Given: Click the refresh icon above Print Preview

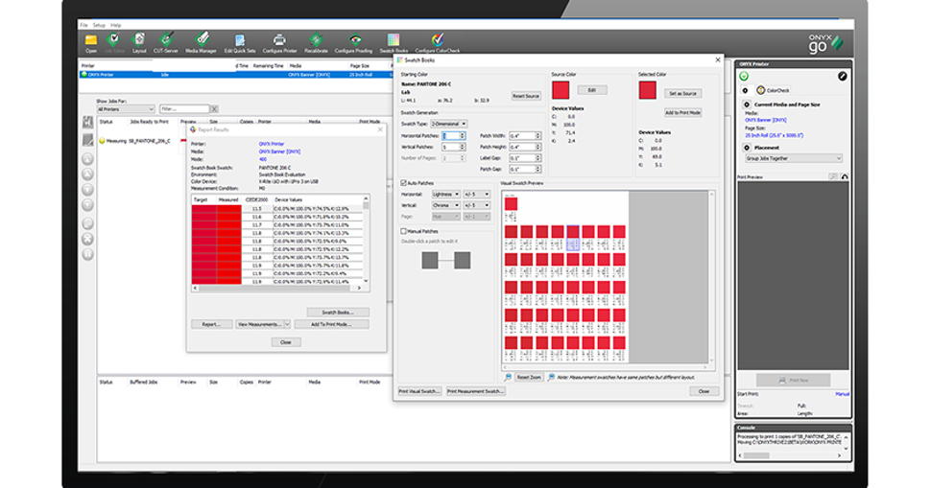Looking at the screenshot, I should pyautogui.click(x=845, y=176).
